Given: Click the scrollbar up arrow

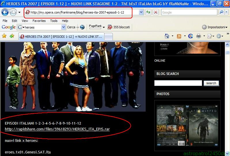Looking at the screenshot, I should [x=227, y=44].
